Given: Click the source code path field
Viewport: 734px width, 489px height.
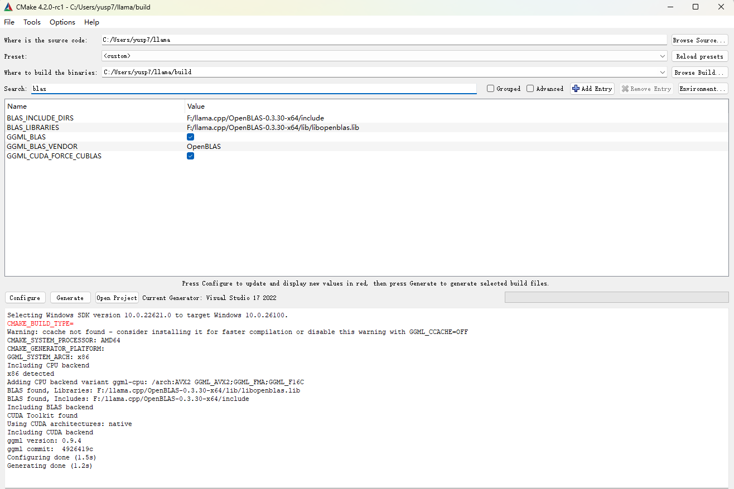Looking at the screenshot, I should click(384, 40).
